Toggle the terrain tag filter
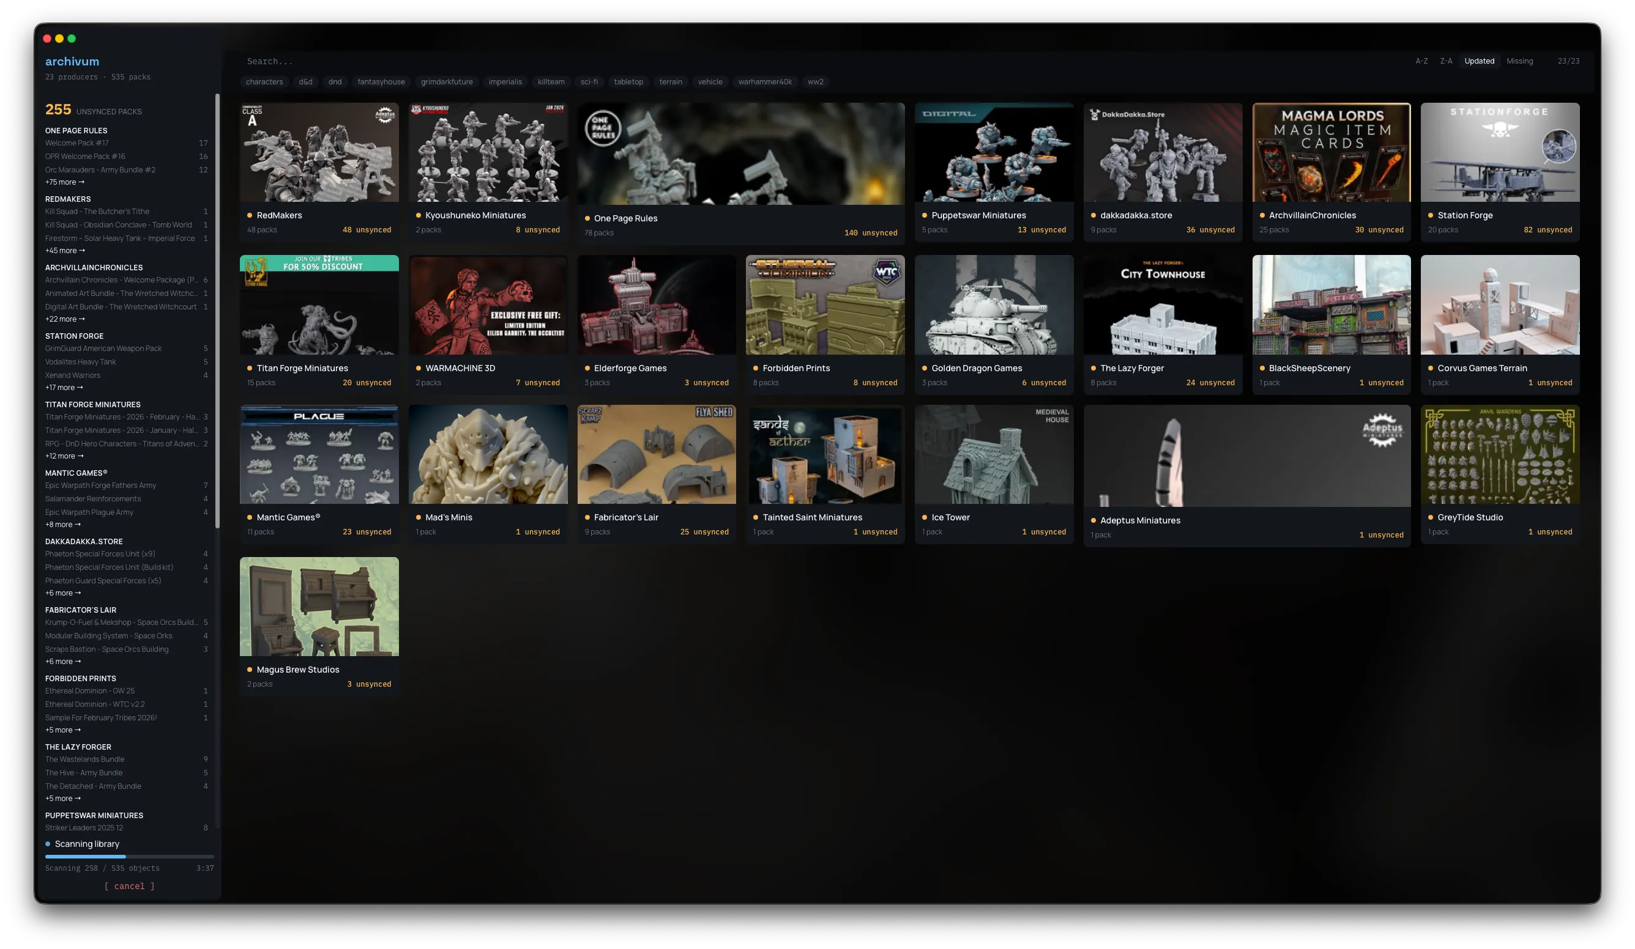 tap(670, 82)
